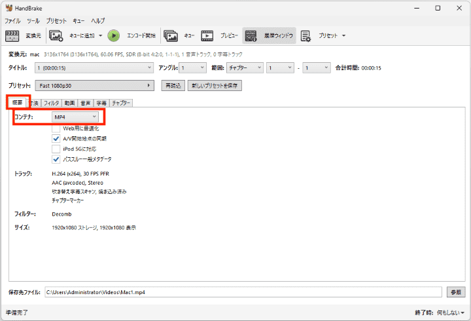Enable the iPod 5Gに対応 checkbox
Viewport: 471px width, 321px height.
(x=56, y=149)
